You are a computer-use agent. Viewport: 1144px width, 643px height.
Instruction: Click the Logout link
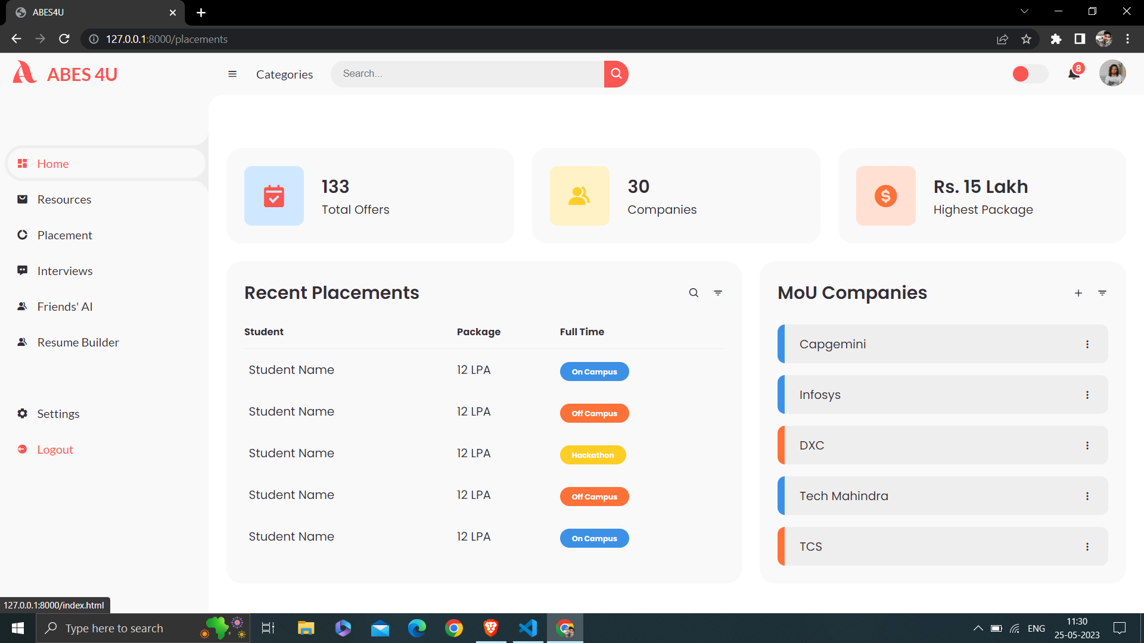point(55,450)
